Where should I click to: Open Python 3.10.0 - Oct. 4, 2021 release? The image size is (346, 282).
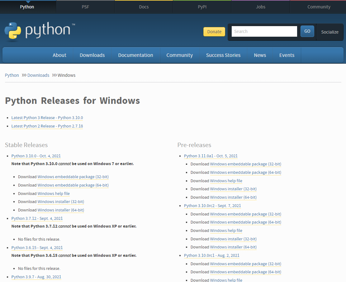pos(36,156)
